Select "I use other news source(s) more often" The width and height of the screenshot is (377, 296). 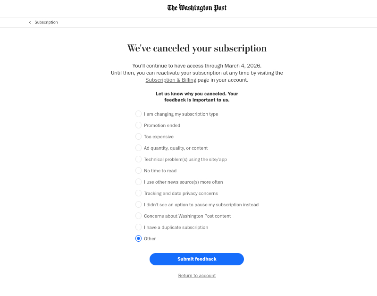pos(138,182)
